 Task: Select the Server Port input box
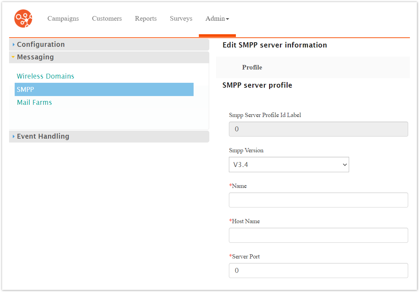click(x=318, y=270)
